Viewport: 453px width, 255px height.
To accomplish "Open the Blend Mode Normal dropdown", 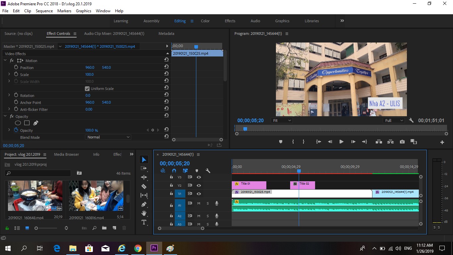I will click(108, 137).
